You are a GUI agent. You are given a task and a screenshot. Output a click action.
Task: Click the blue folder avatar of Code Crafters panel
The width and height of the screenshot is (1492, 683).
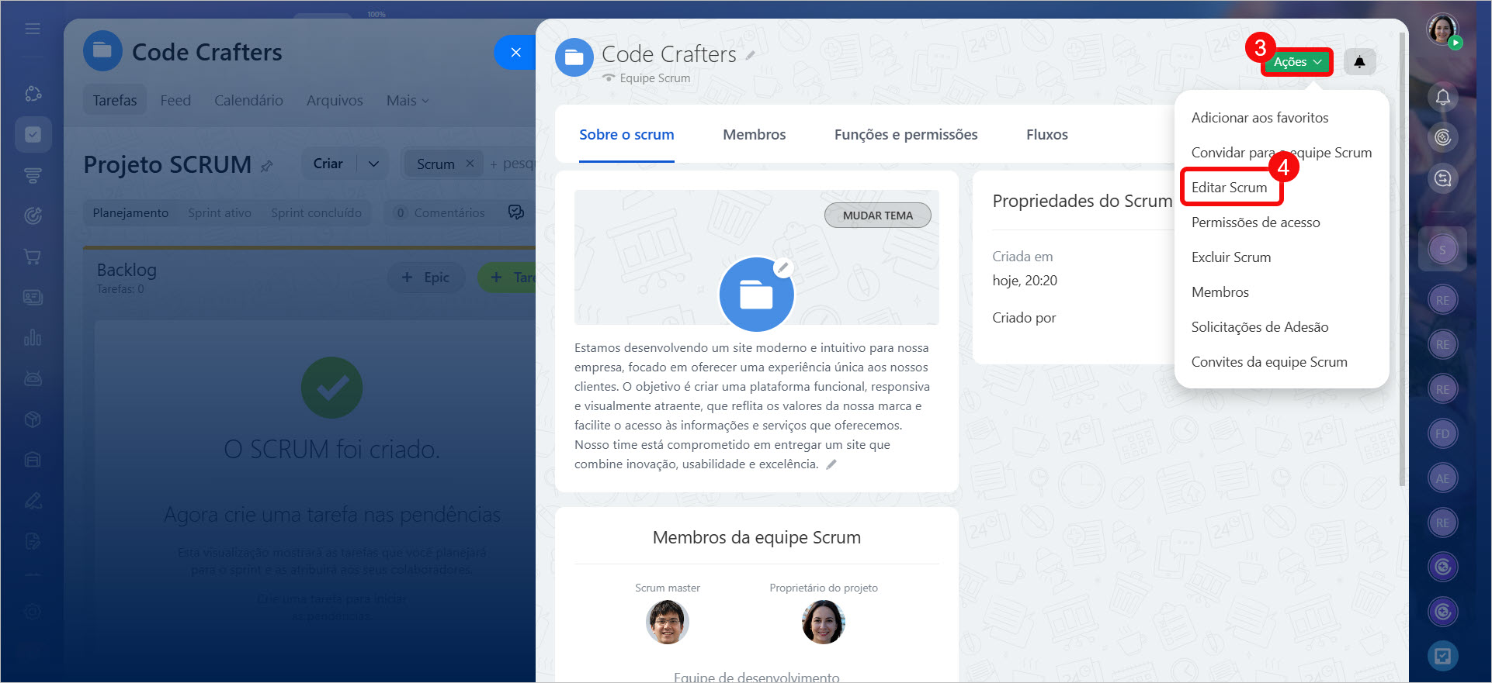[x=574, y=57]
